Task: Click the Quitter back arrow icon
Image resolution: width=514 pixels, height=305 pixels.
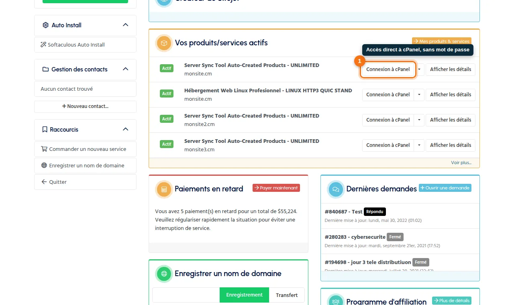Action: tap(44, 182)
